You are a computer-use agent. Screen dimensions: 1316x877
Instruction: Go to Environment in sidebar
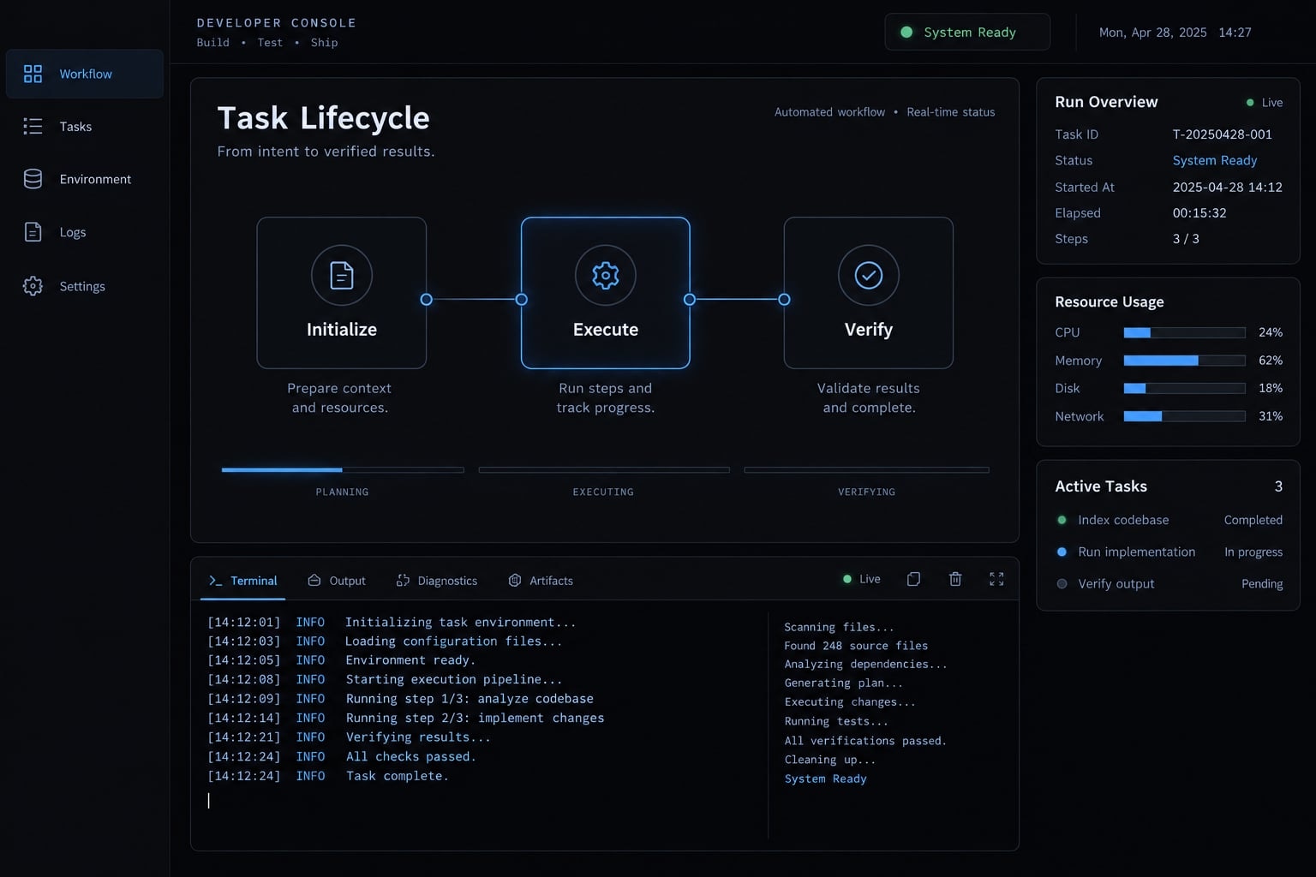pos(85,179)
